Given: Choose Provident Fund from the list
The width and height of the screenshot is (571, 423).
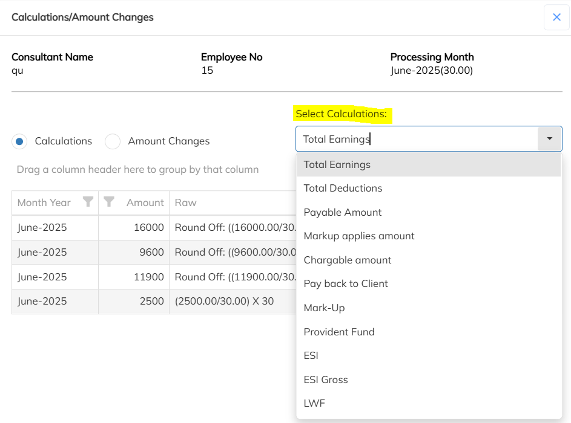Looking at the screenshot, I should (x=429, y=332).
